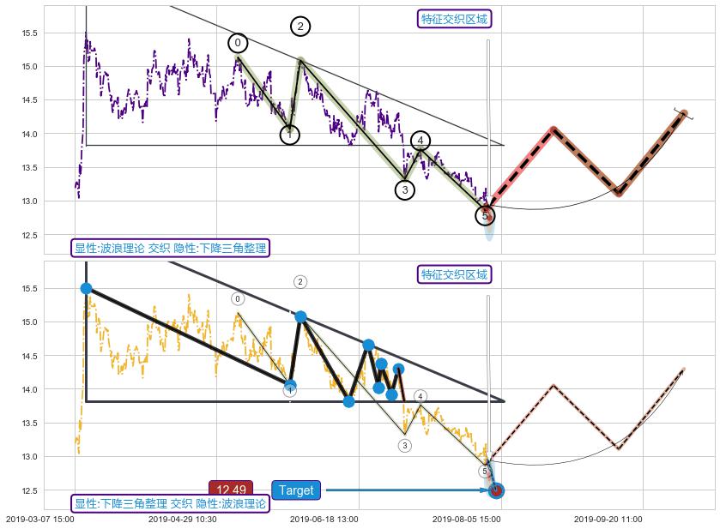720x529 pixels.
Task: Click the 显性:波浪理论 caption in top chart
Action: point(170,249)
